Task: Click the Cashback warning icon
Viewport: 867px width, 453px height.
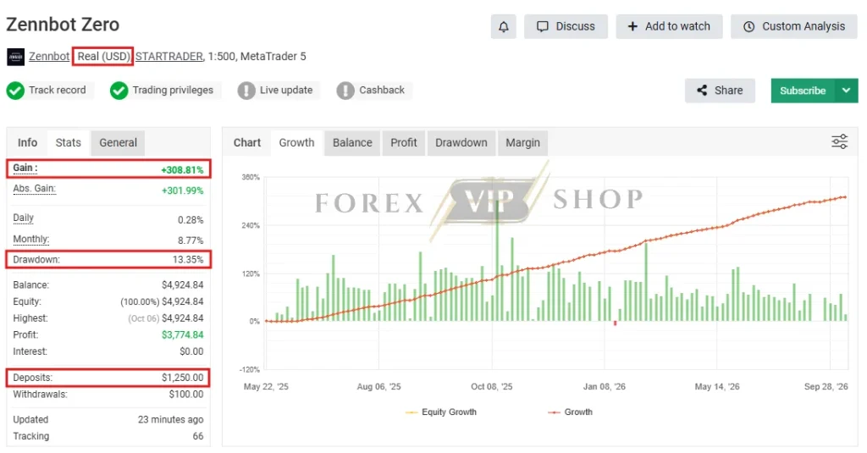Action: coord(345,91)
